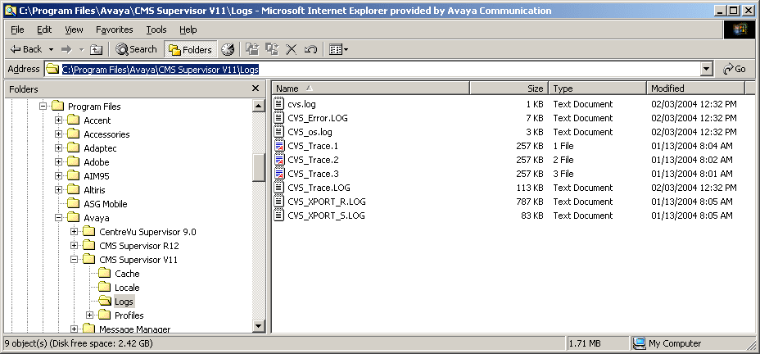This screenshot has width=760, height=354.
Task: Expand the Accent folder node
Action: (58, 120)
